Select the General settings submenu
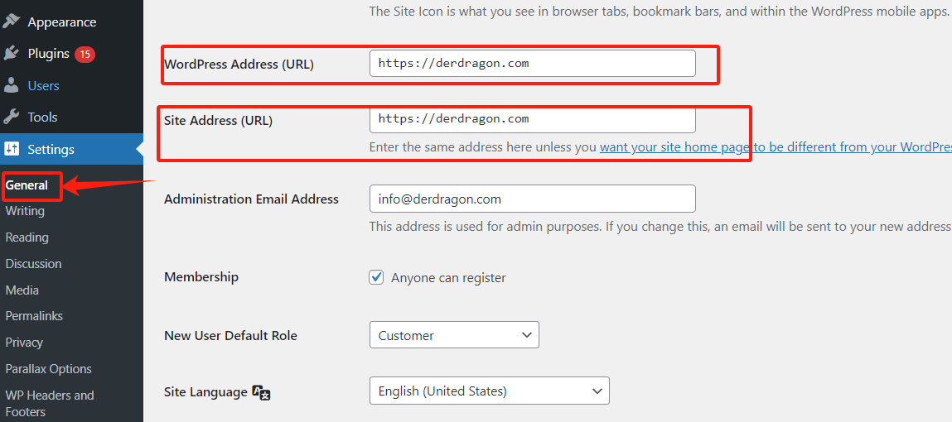952x422 pixels. [27, 185]
